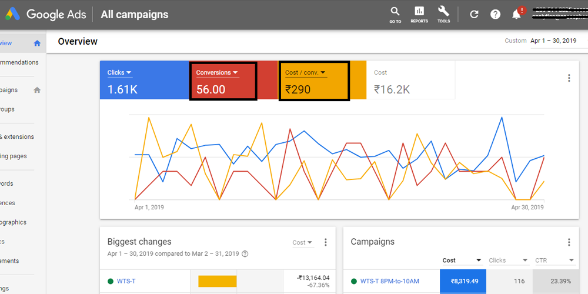
Task: Select the Overview sidebar item
Action: point(12,43)
